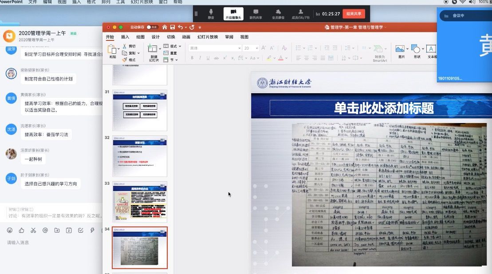Open the font color picker arrow
492x274 pixels.
[287, 58]
